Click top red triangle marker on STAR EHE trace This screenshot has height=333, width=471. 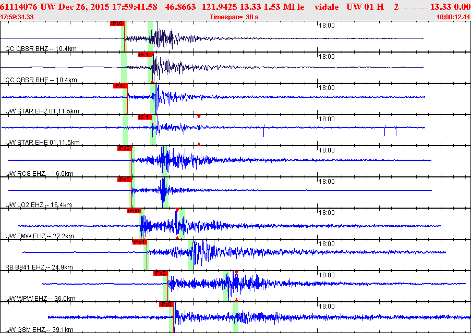(199, 117)
